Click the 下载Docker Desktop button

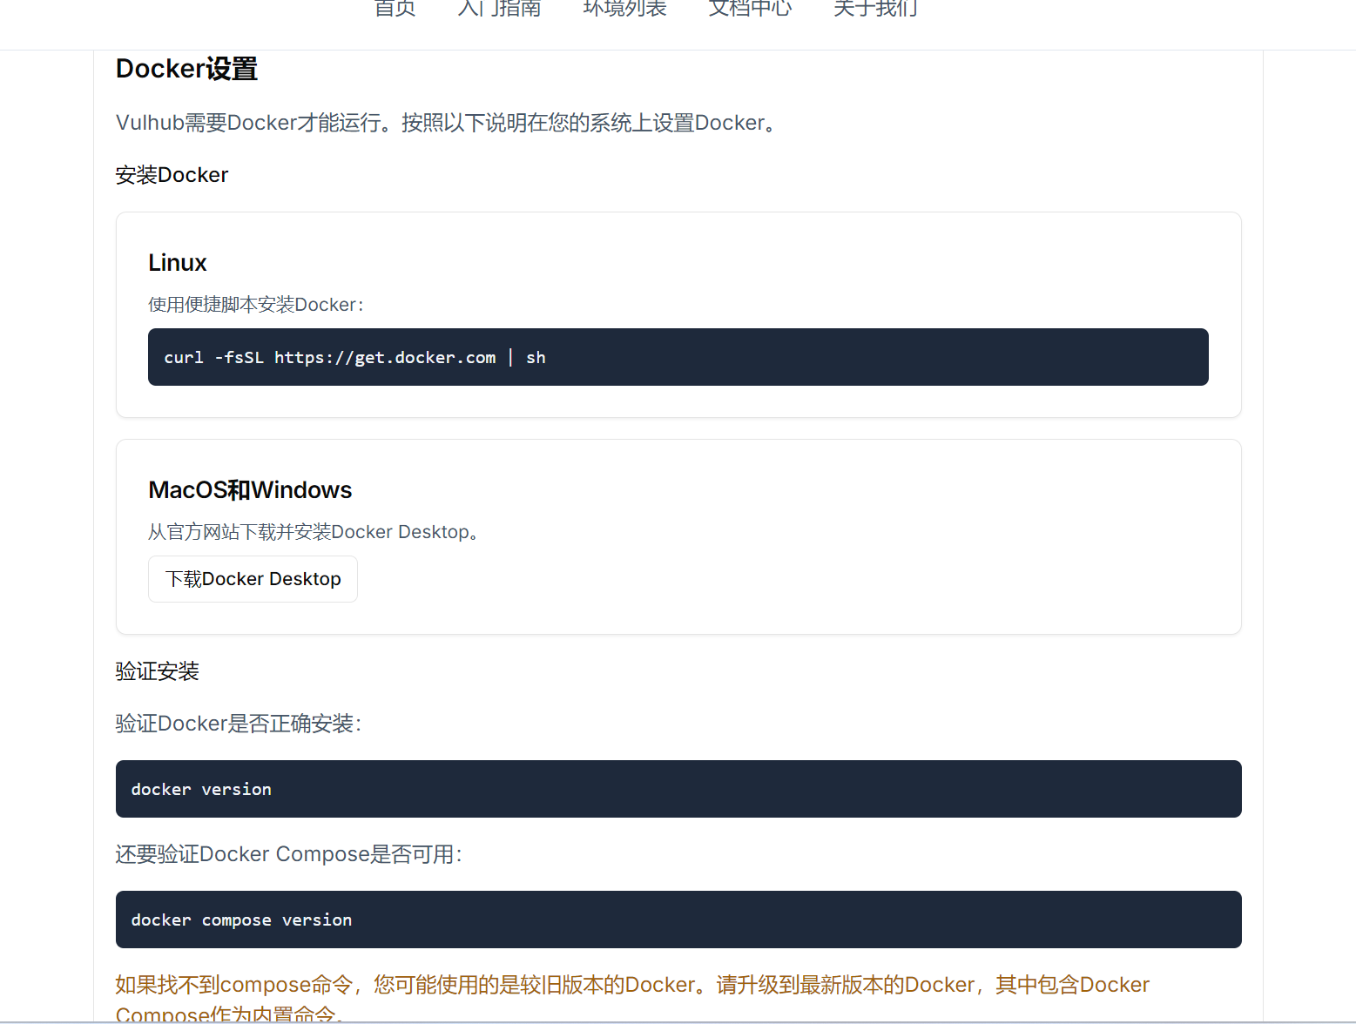click(x=253, y=579)
